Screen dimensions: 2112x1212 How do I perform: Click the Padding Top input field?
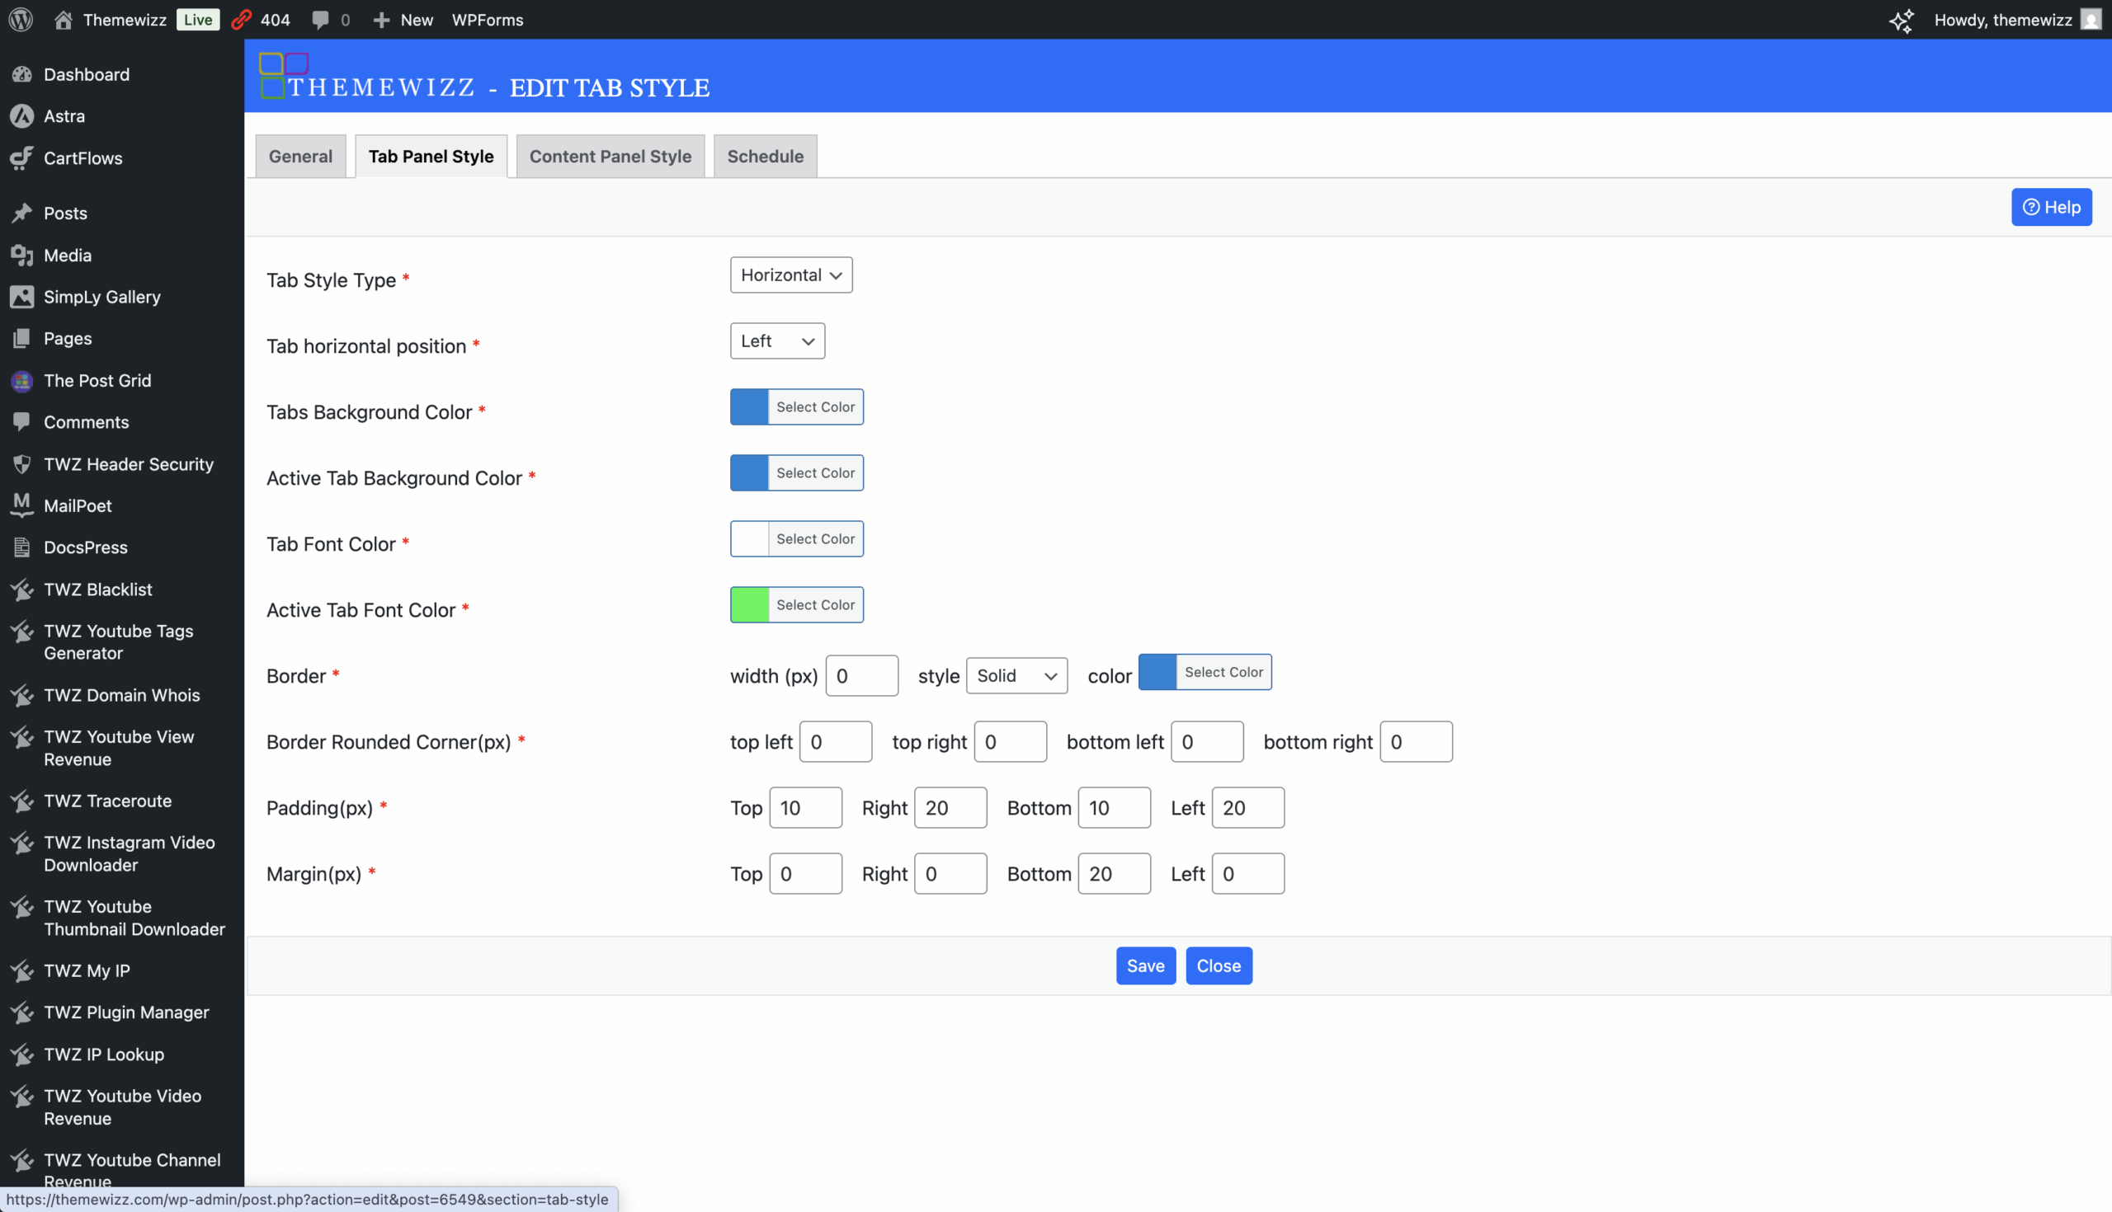pos(805,807)
